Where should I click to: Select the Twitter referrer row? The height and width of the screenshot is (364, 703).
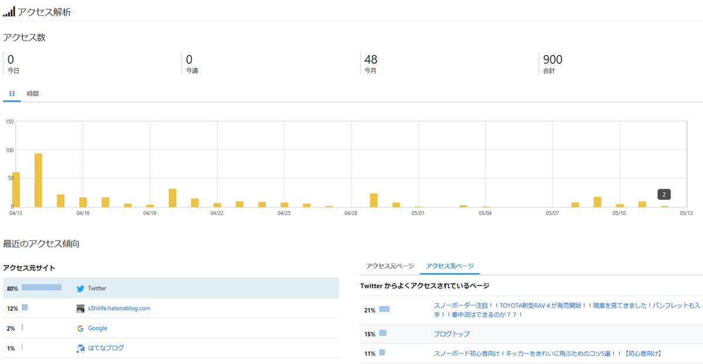point(170,288)
